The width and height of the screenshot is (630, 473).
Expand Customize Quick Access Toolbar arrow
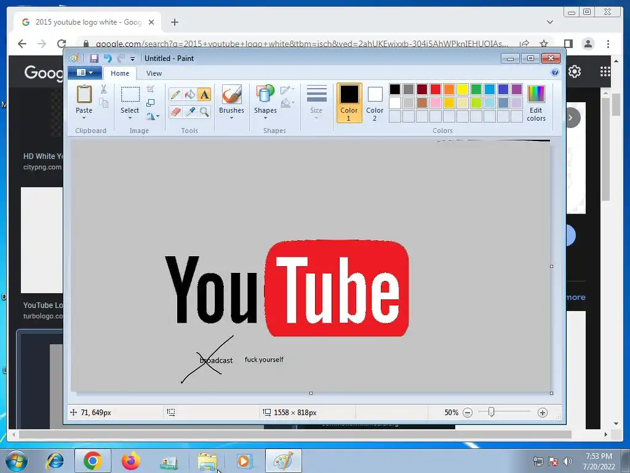coord(133,59)
